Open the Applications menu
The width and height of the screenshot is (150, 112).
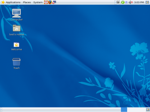pyautogui.click(x=13, y=2)
